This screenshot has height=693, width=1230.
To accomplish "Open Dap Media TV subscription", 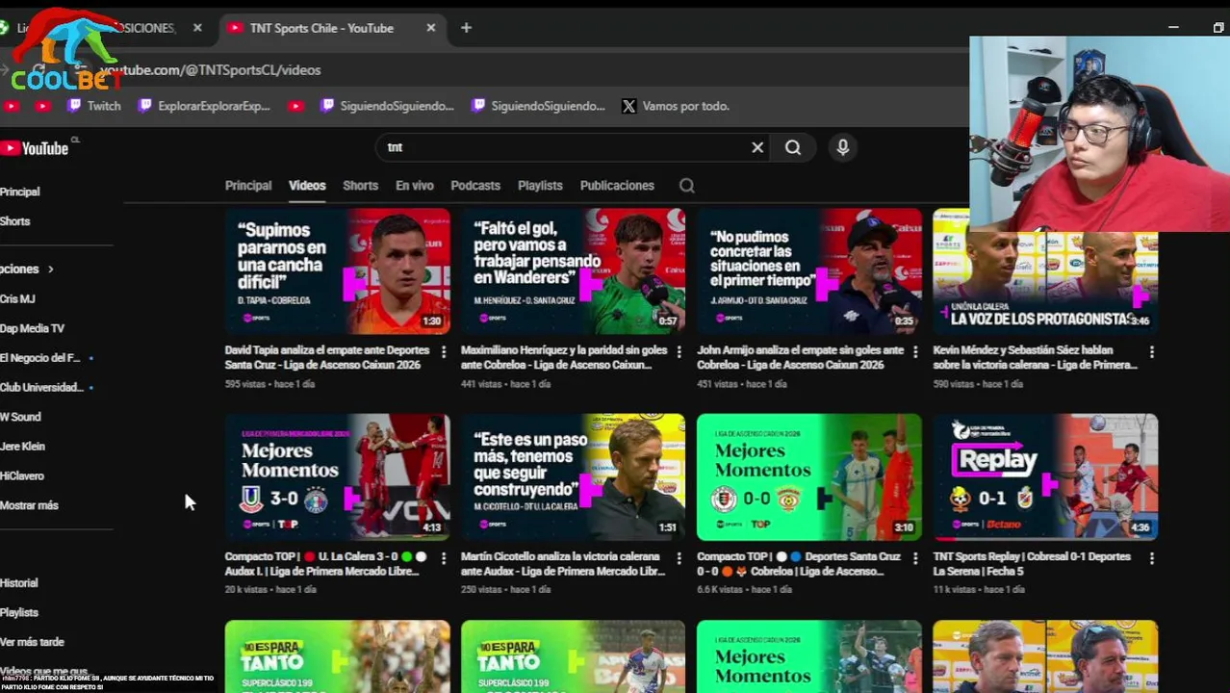I will coord(33,328).
